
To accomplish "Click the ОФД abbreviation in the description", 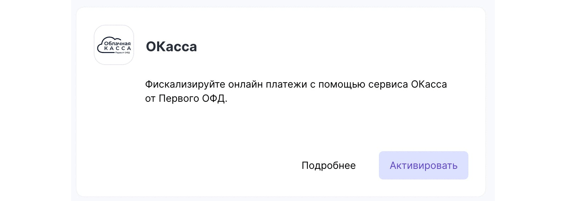I will (x=214, y=99).
